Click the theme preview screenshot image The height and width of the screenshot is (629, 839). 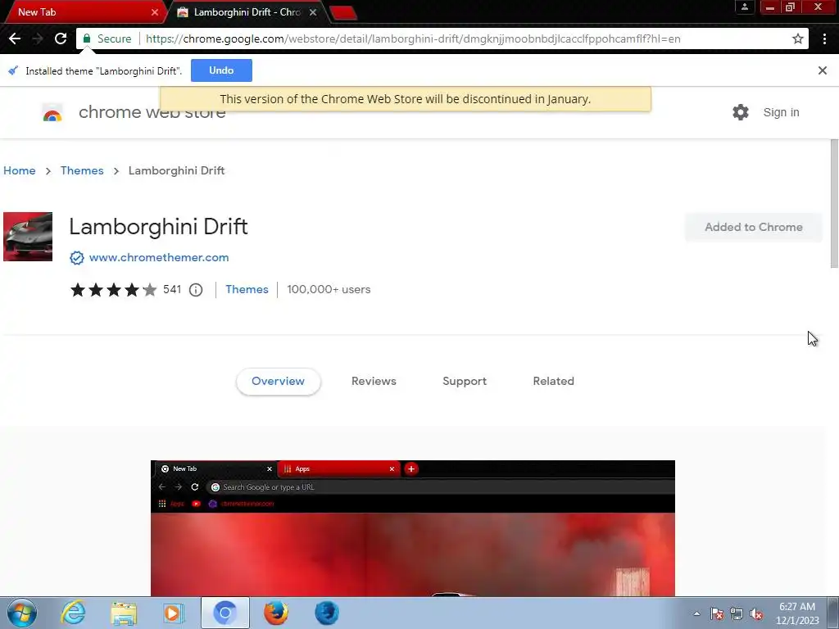(x=413, y=528)
